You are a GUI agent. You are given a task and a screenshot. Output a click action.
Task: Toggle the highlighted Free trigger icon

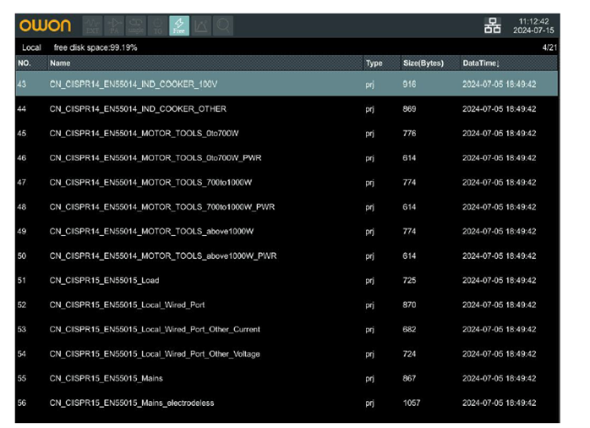point(179,26)
